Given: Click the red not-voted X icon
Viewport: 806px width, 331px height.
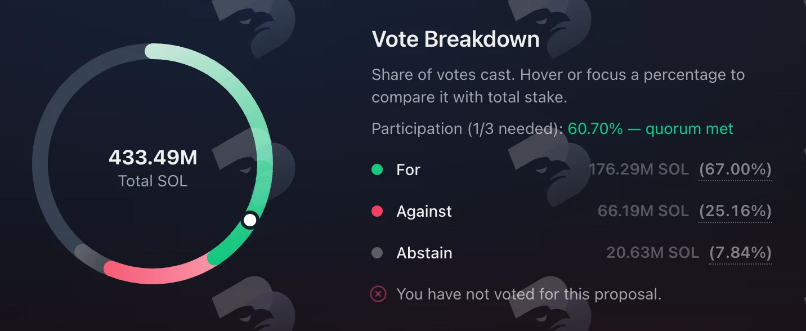Looking at the screenshot, I should click(x=378, y=294).
